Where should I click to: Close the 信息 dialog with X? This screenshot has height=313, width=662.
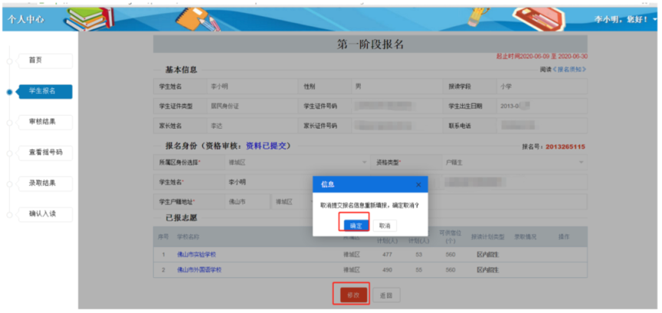point(418,184)
